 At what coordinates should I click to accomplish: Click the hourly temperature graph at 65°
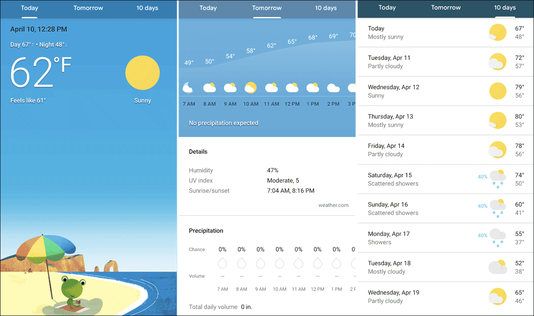292,42
